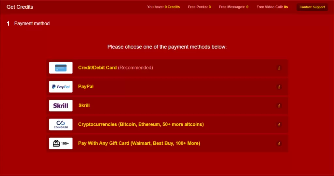334x176 pixels.
Task: Show info icon for Gift Card row
Action: (x=279, y=144)
